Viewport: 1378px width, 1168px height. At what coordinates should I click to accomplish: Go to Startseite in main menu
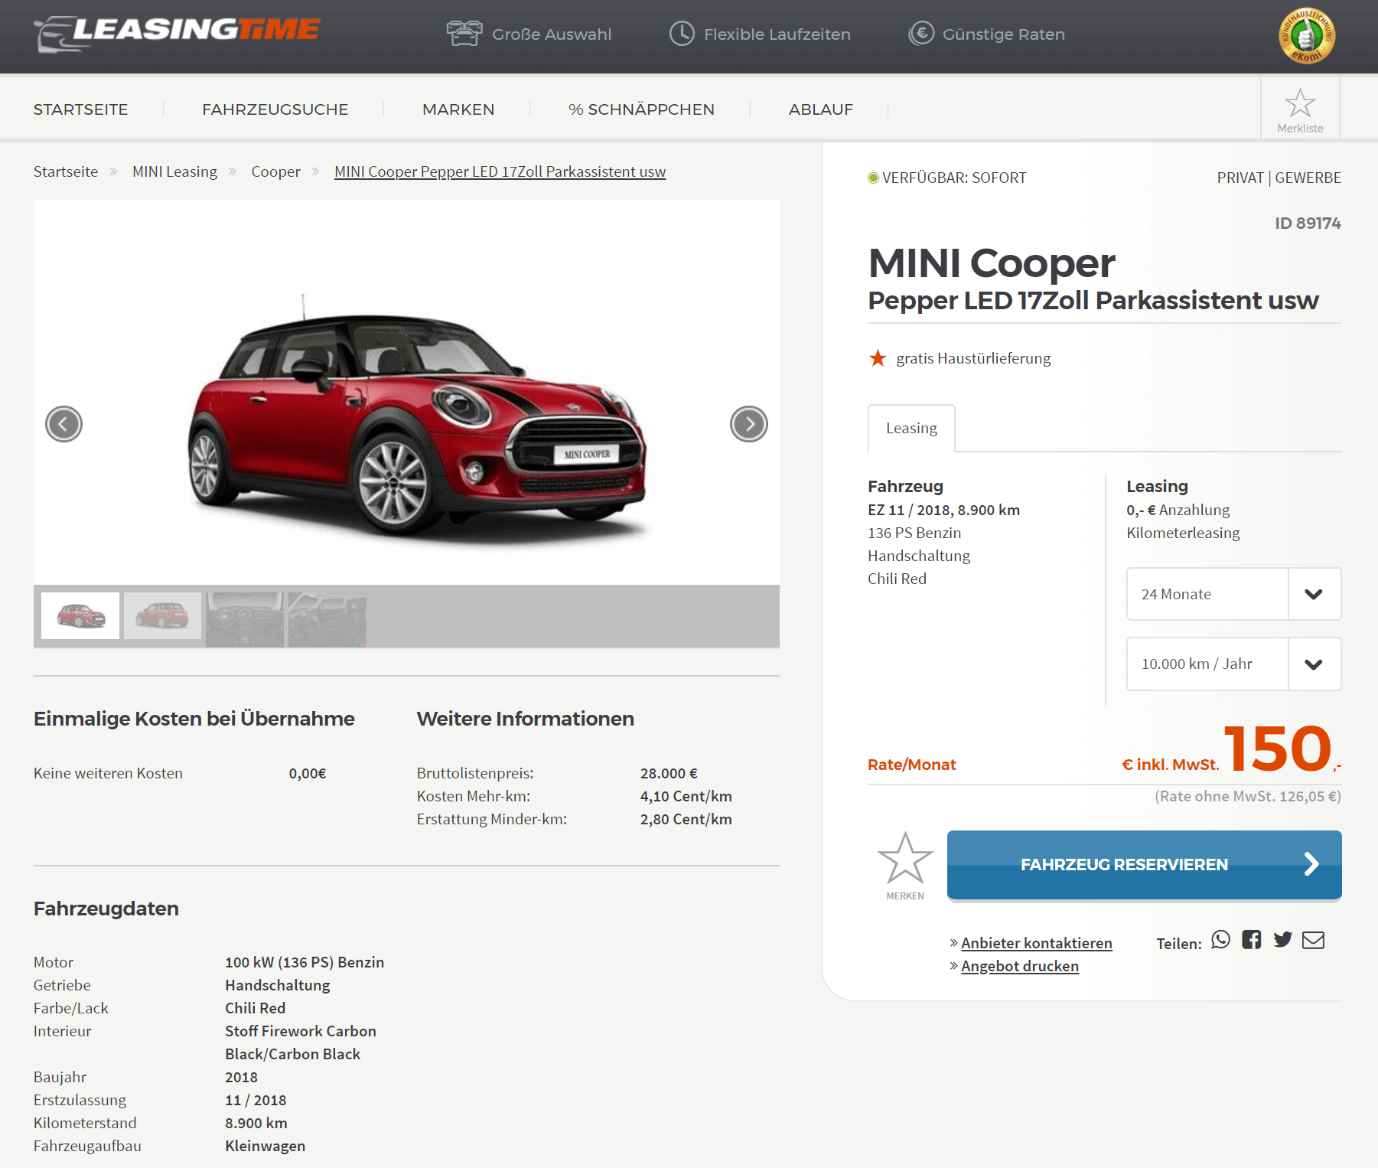pos(80,109)
